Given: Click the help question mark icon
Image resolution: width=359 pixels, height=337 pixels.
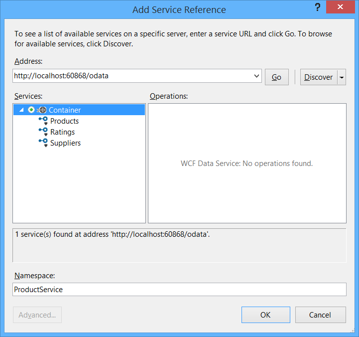Looking at the screenshot, I should [x=317, y=7].
